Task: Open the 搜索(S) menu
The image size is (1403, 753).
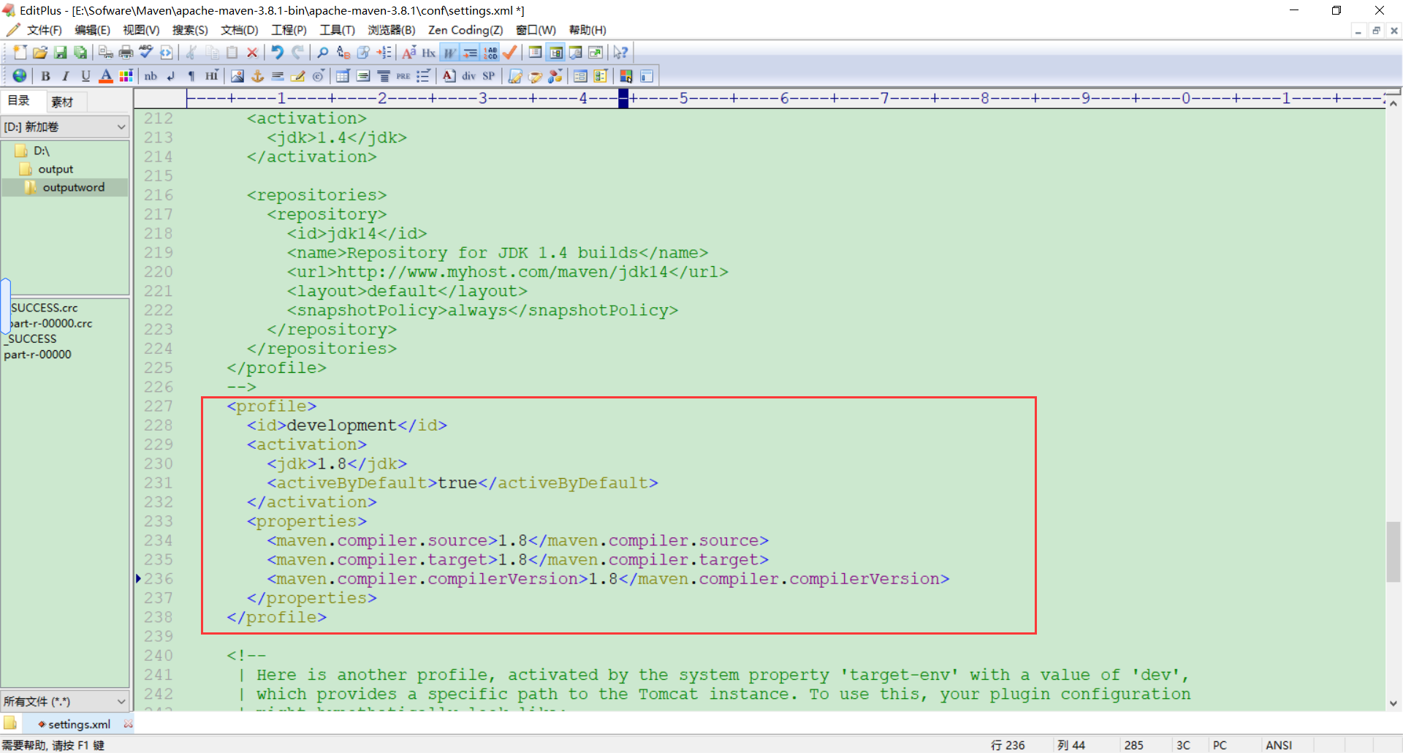Action: [190, 30]
